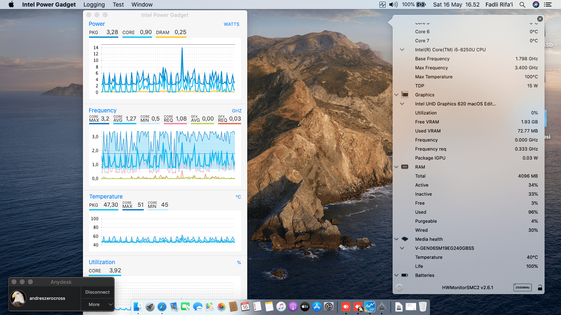Click volume icon in menu bar
The image size is (561, 315).
393,5
